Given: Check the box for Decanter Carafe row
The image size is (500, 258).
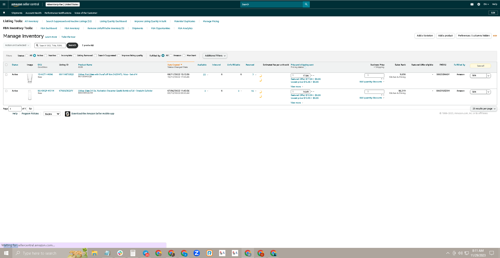Looking at the screenshot, I should [x=6, y=91].
